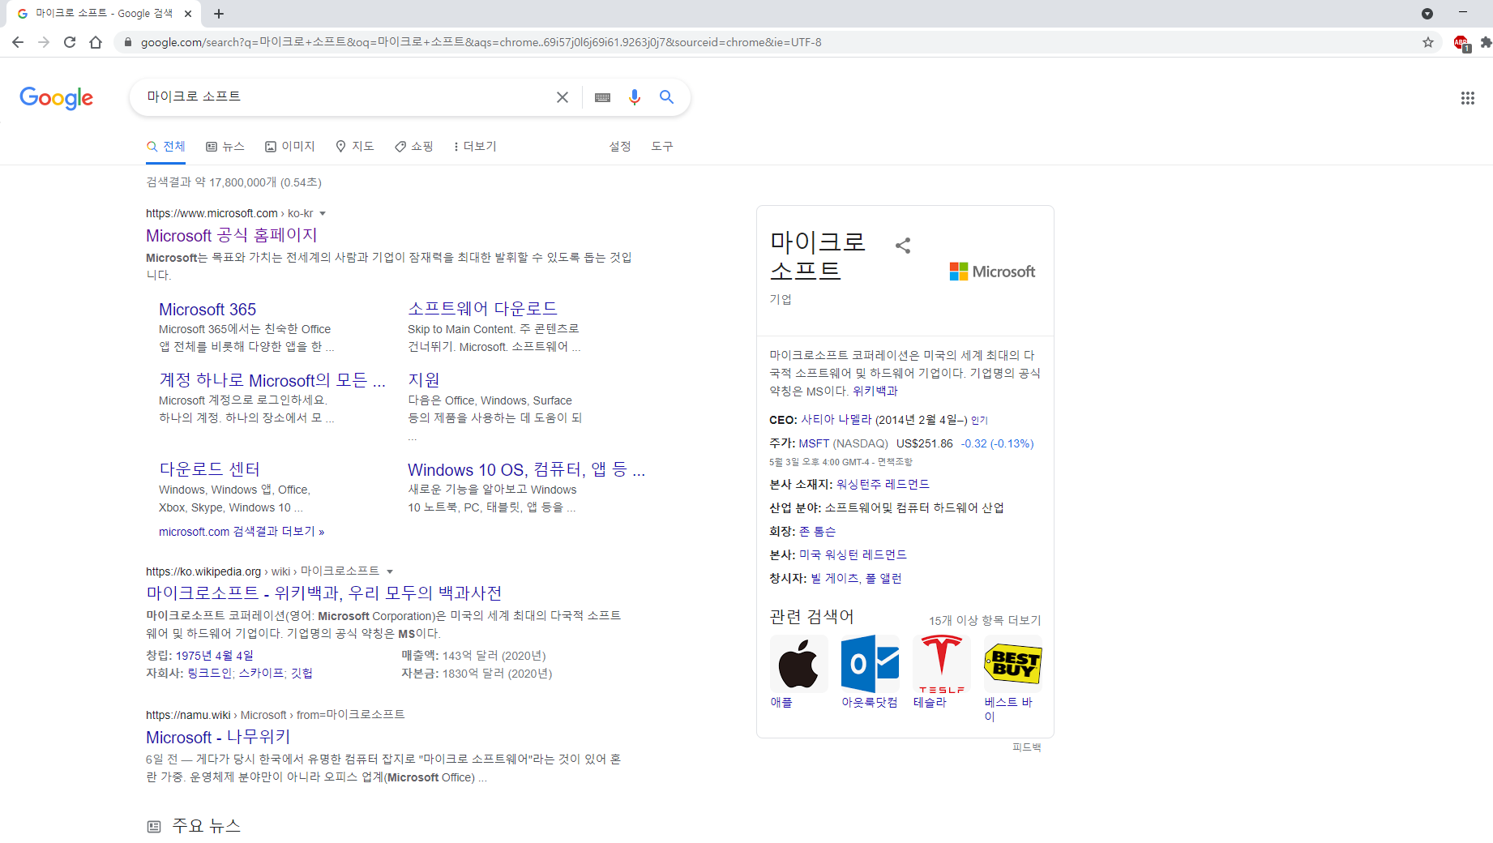The height and width of the screenshot is (843, 1493).
Task: Close the Google search tab
Action: click(x=188, y=14)
